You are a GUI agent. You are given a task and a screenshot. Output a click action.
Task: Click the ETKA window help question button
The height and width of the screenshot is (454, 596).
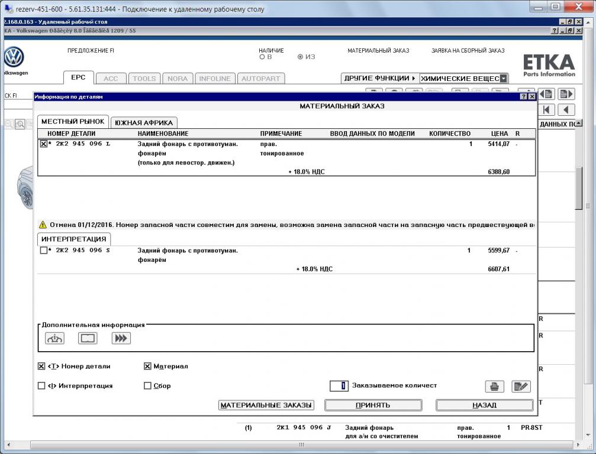pos(556,31)
